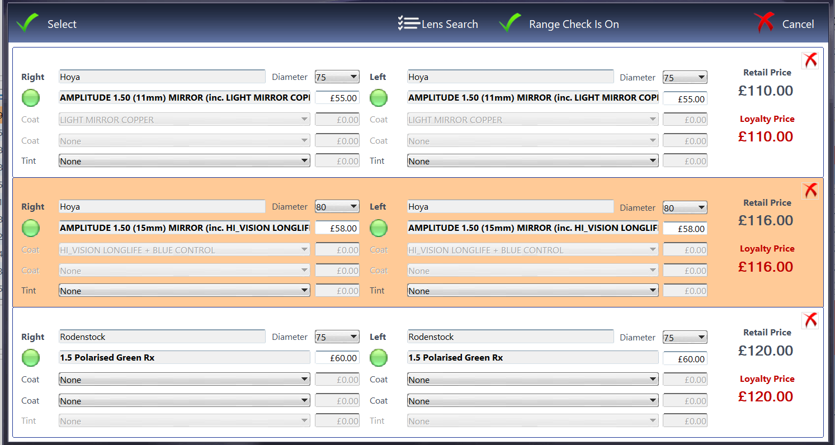Screen dimensions: 835x445
Task: Click the Select button label
Action: click(62, 24)
